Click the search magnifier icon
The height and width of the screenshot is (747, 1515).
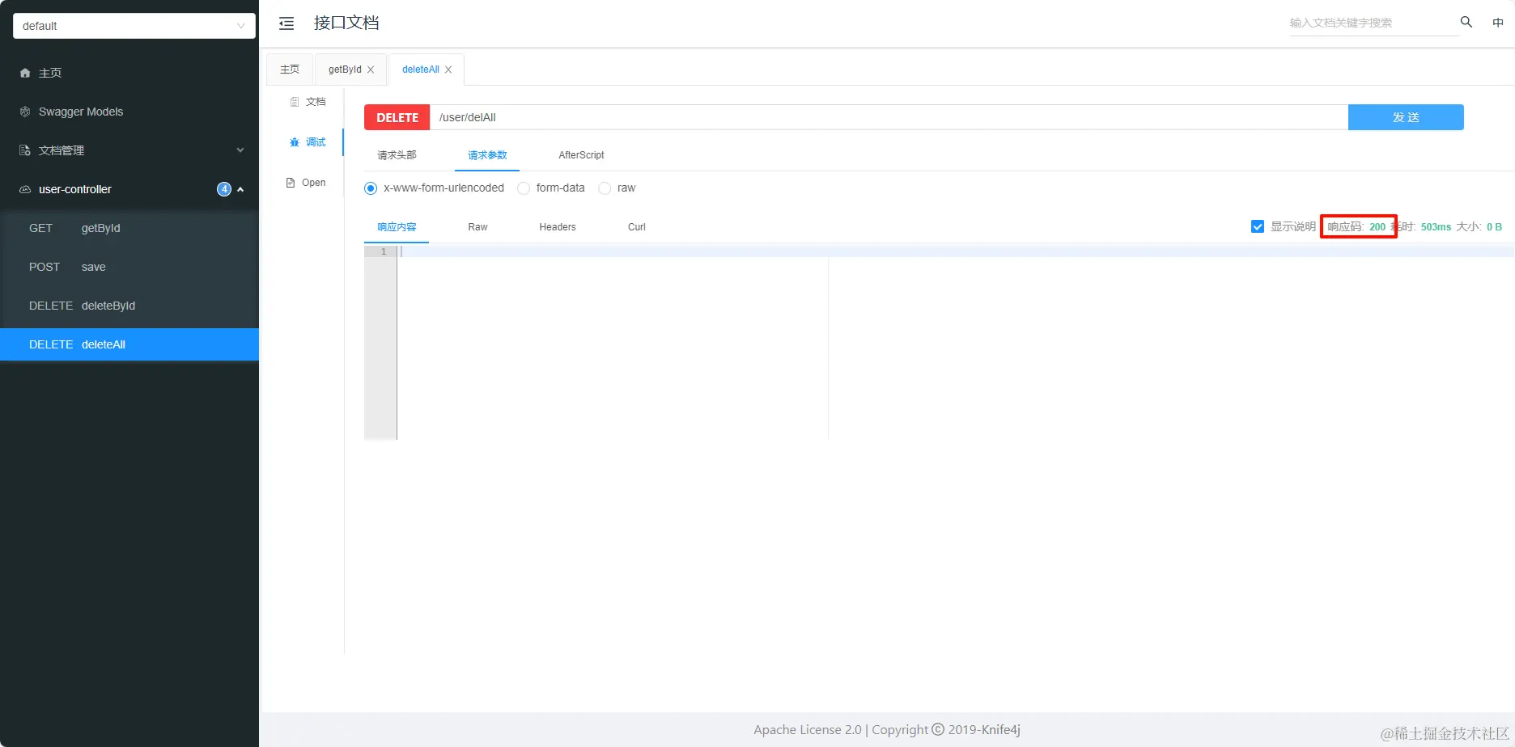(x=1466, y=22)
